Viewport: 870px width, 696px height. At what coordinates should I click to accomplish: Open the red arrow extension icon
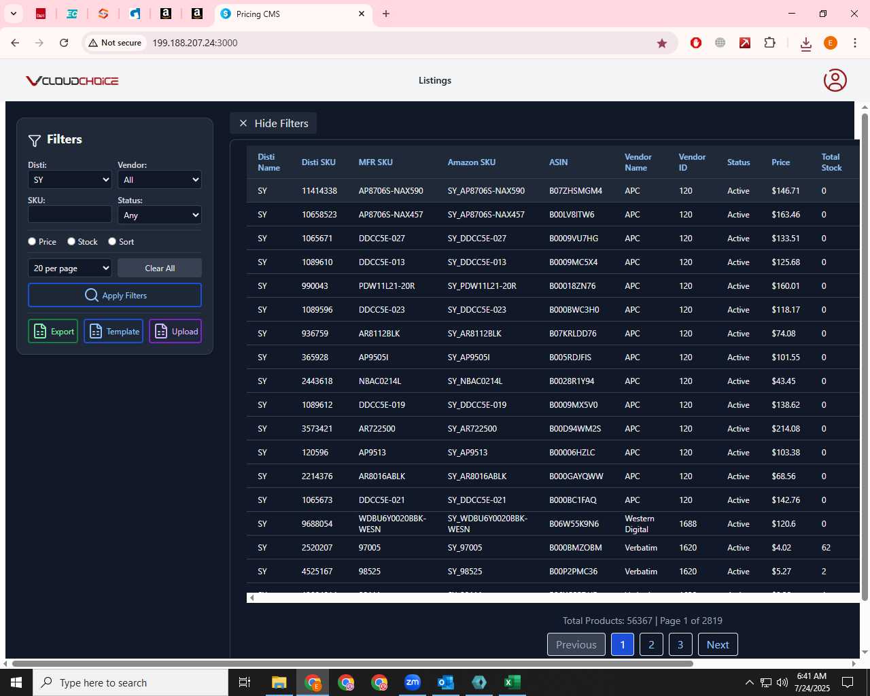[745, 43]
